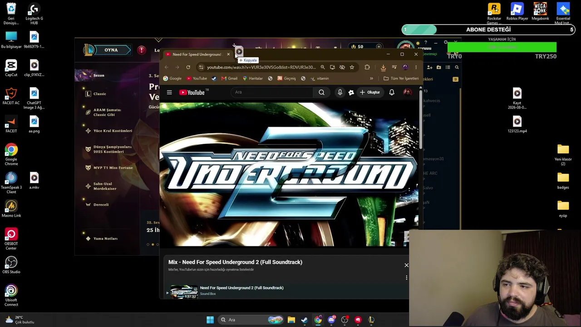Open Rockstar Games desktop shortcut
This screenshot has width=581, height=327.
click(494, 14)
